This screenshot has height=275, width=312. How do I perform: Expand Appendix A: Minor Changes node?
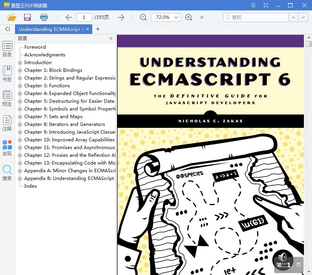point(20,171)
